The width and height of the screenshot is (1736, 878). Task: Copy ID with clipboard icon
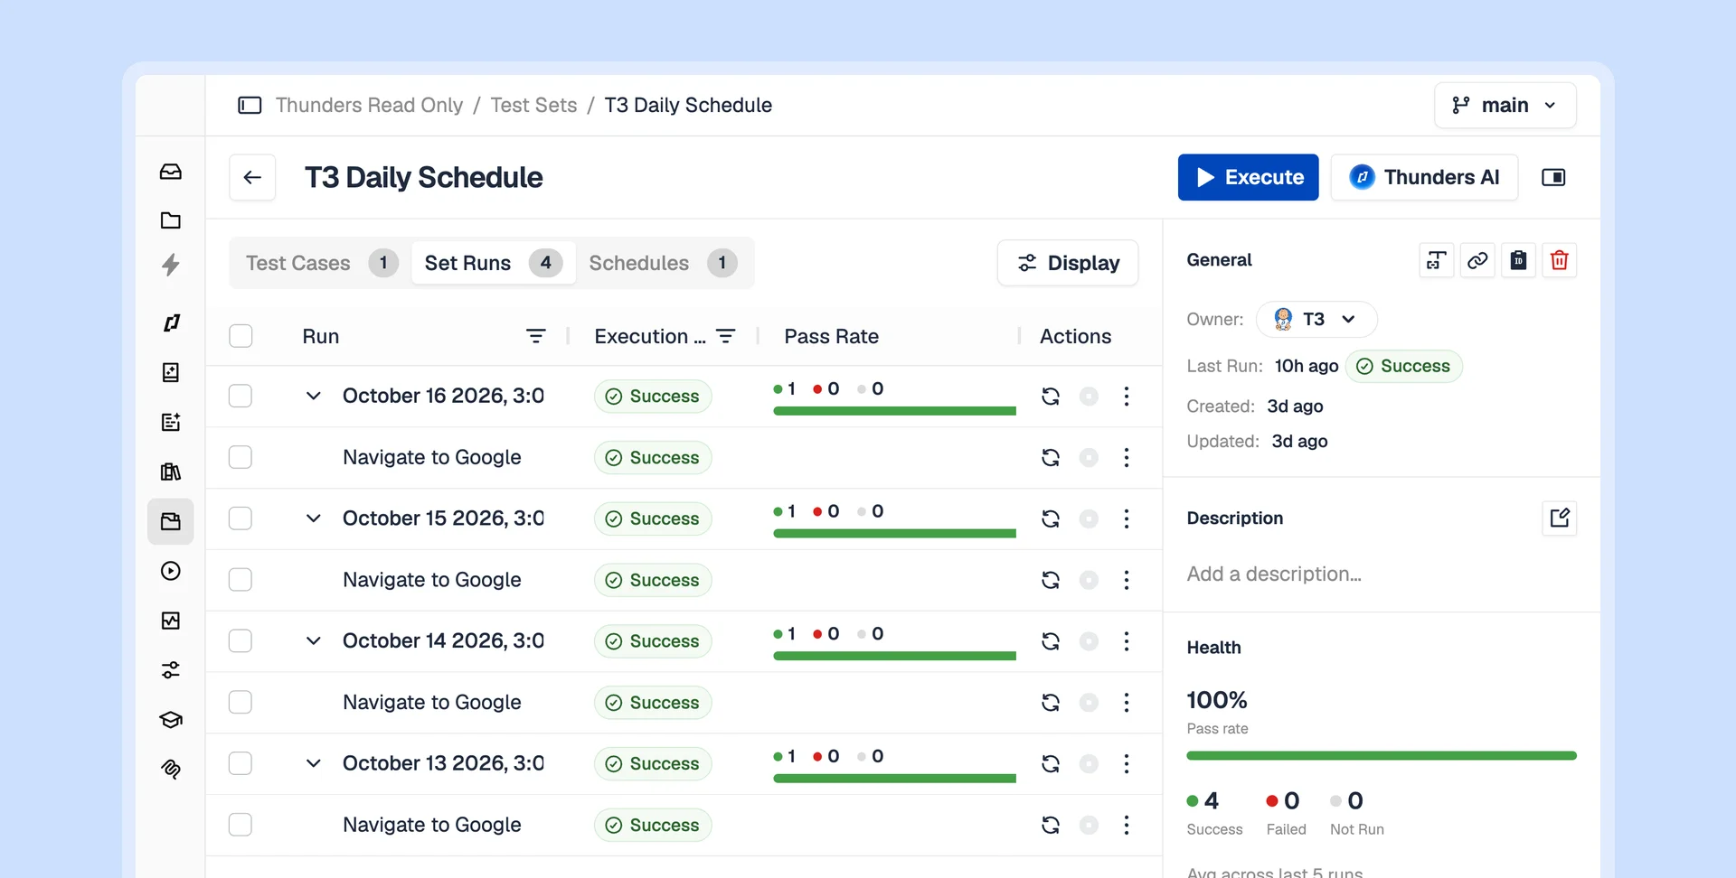[1519, 260]
